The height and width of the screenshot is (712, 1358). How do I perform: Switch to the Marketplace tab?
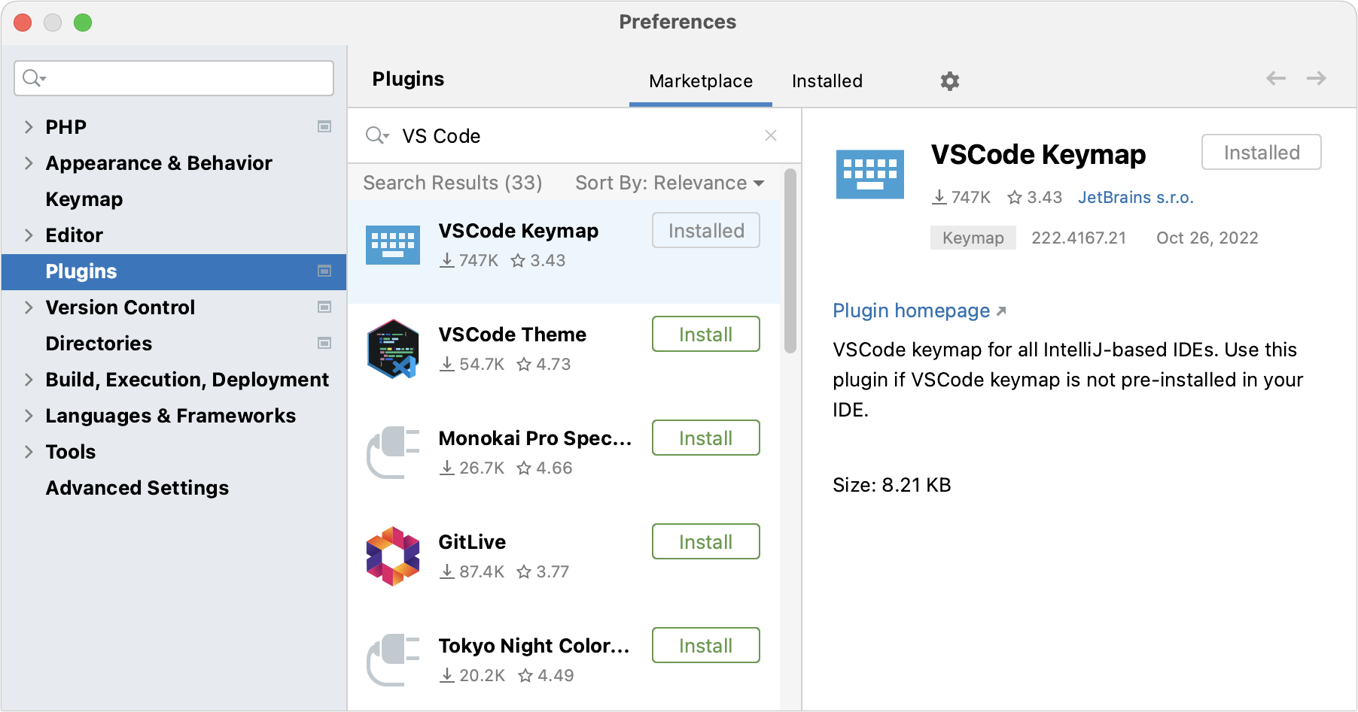tap(701, 81)
